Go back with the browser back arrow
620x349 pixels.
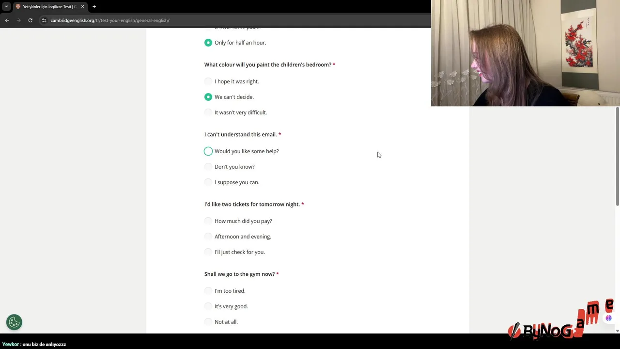7,20
